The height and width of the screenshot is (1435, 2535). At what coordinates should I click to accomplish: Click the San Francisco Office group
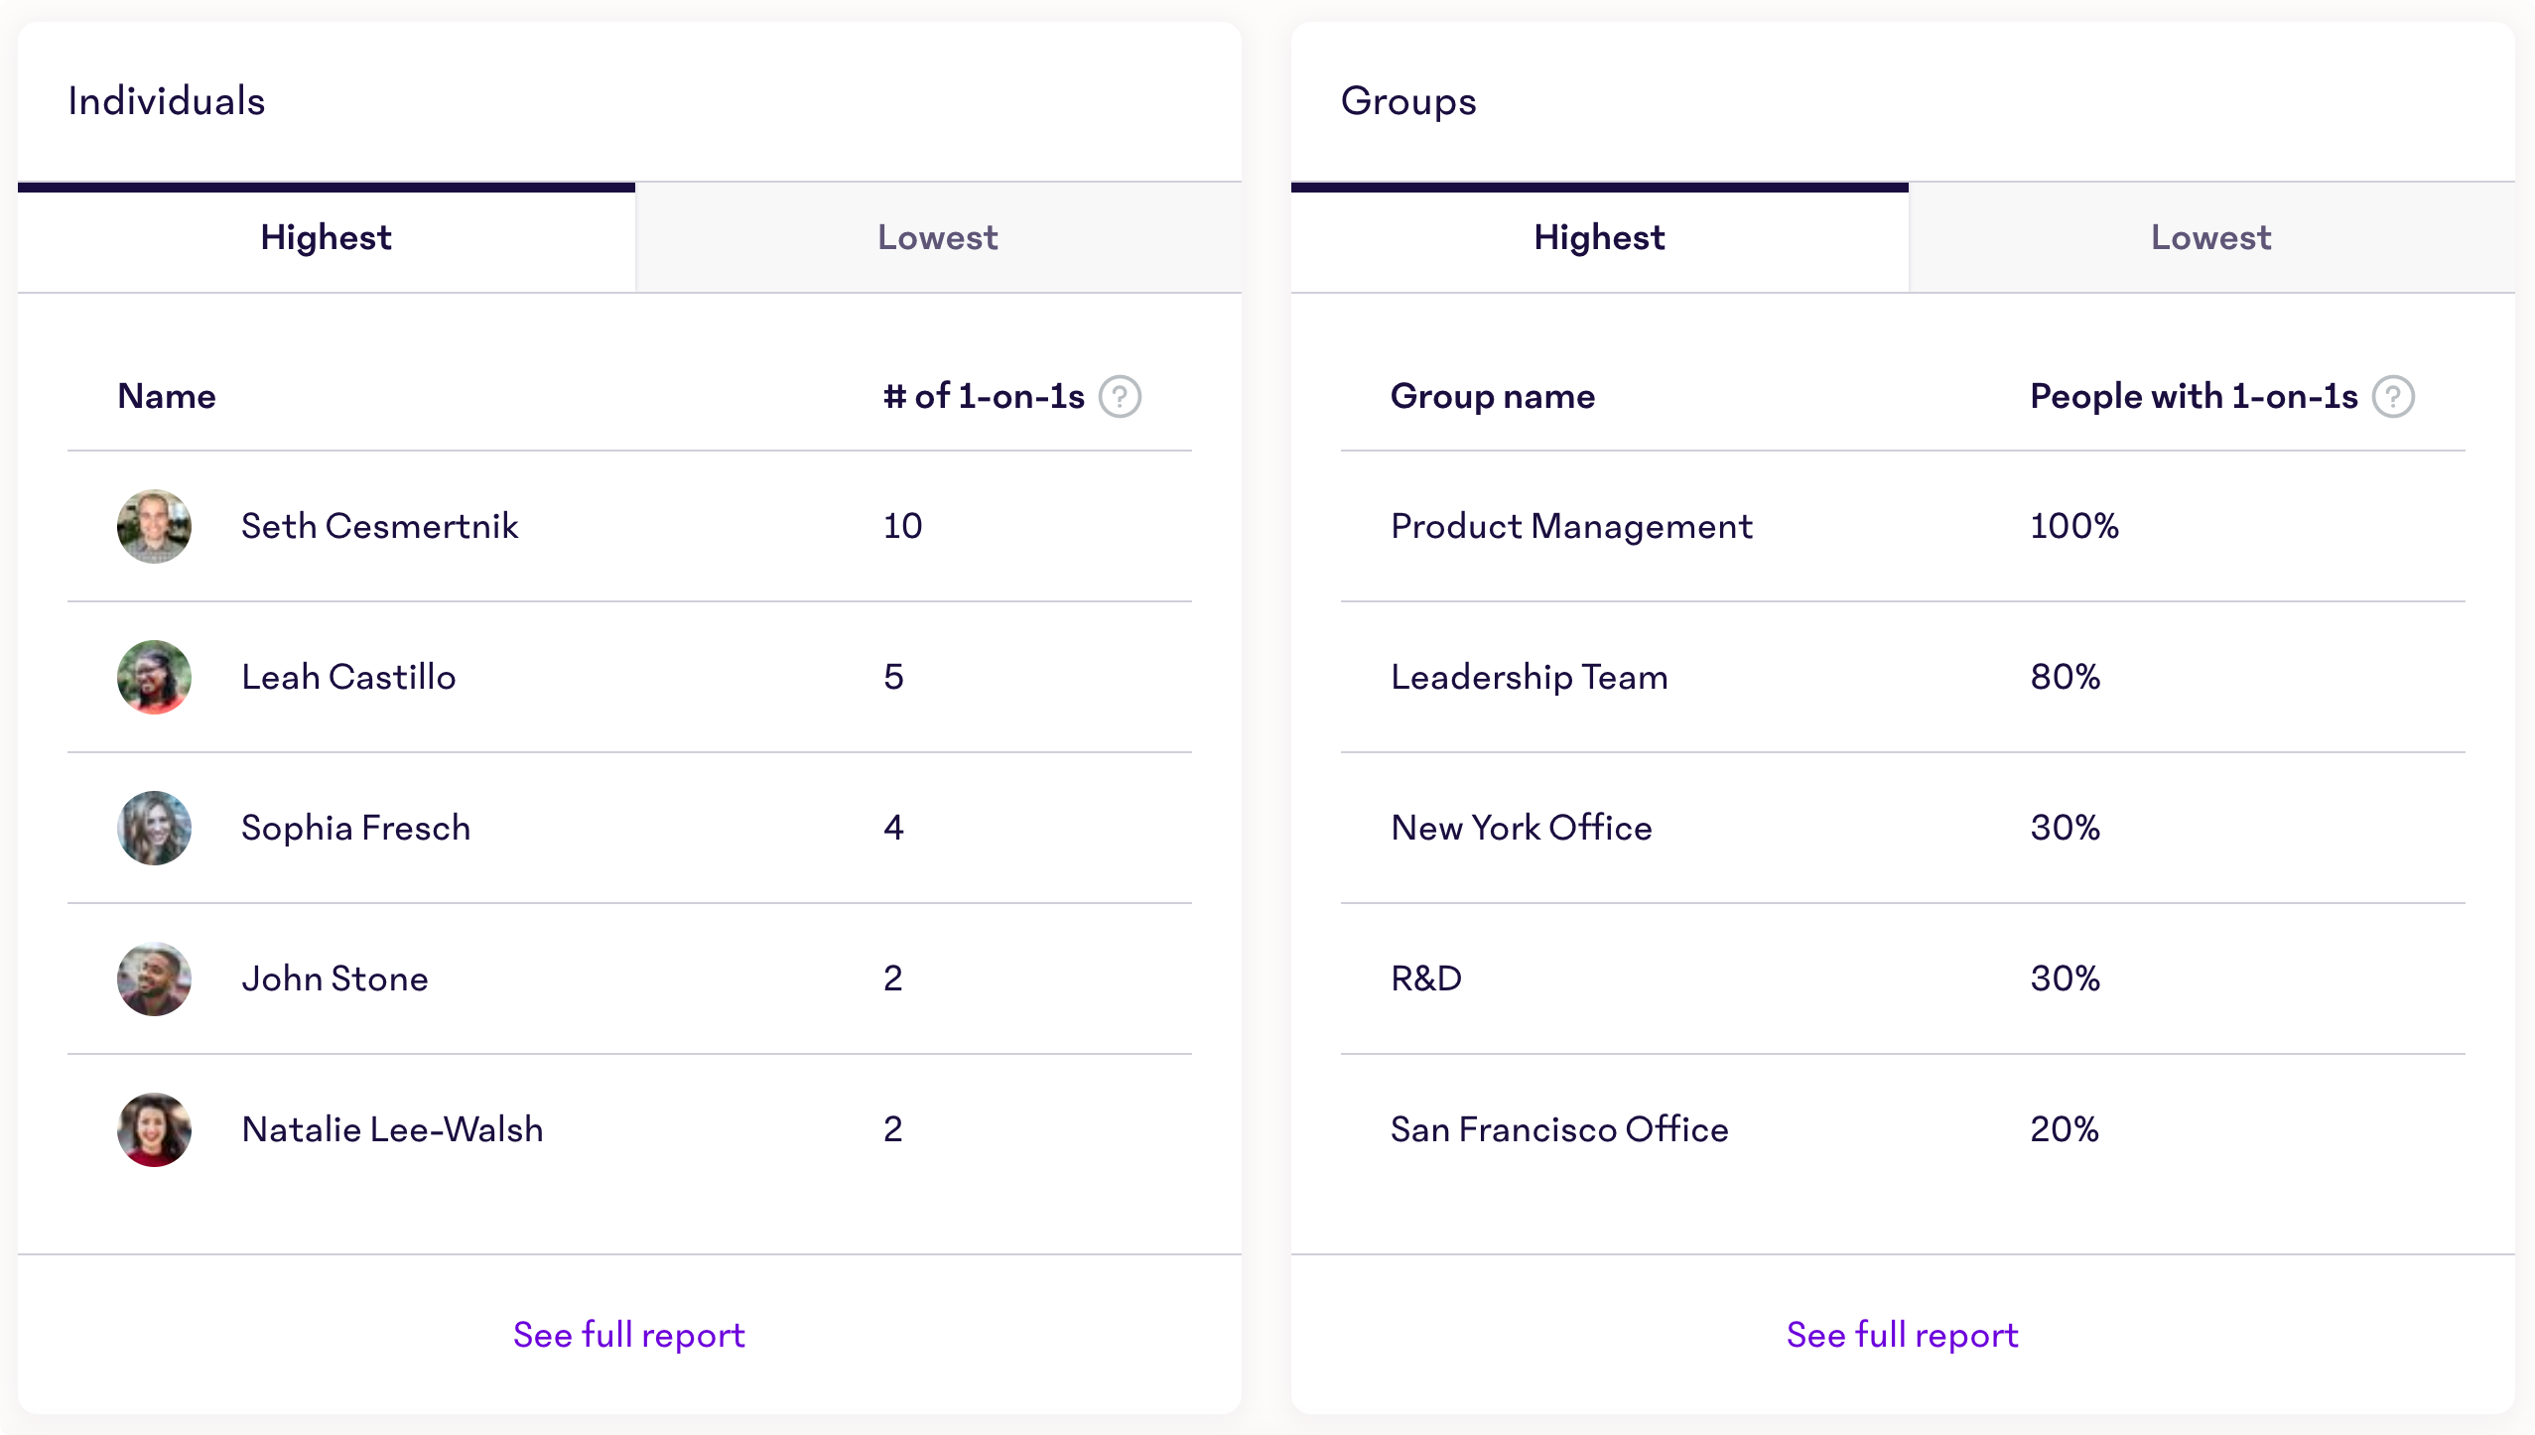(1559, 1129)
